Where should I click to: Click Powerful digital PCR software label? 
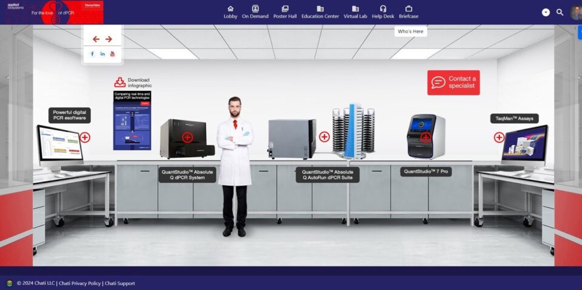point(69,115)
